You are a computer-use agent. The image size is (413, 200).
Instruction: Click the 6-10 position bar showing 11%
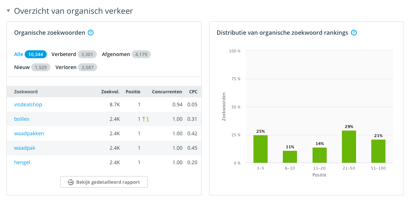point(290,157)
